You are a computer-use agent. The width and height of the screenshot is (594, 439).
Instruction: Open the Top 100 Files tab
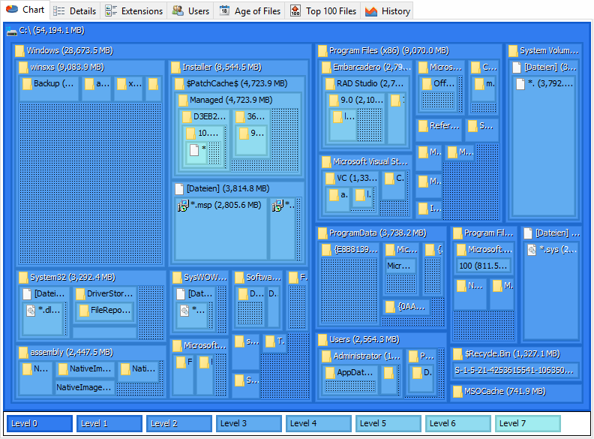tap(323, 11)
